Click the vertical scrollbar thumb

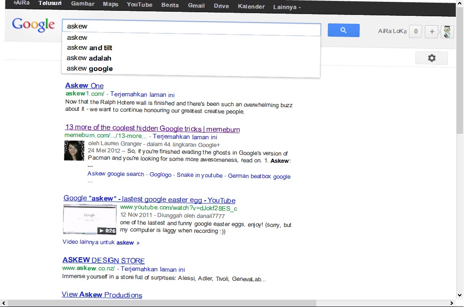click(459, 70)
